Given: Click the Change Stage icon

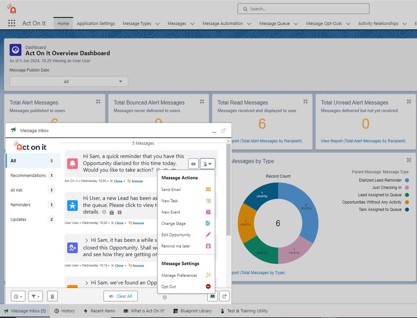Looking at the screenshot, I should tap(208, 223).
